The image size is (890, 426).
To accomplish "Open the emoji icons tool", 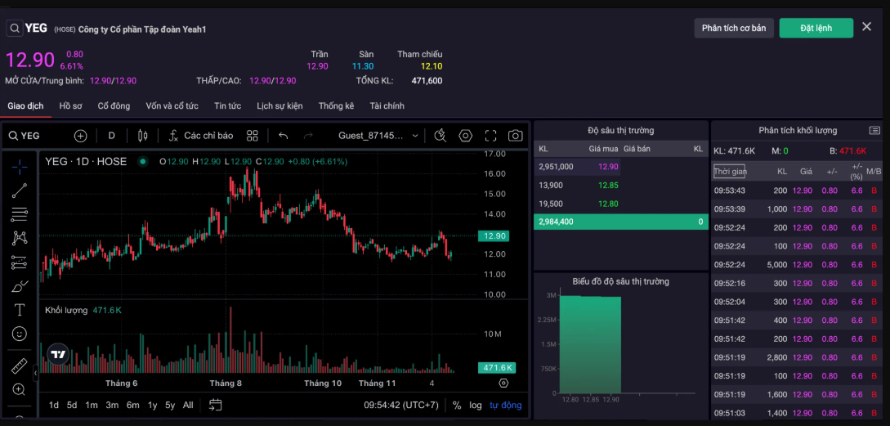I will pos(20,334).
